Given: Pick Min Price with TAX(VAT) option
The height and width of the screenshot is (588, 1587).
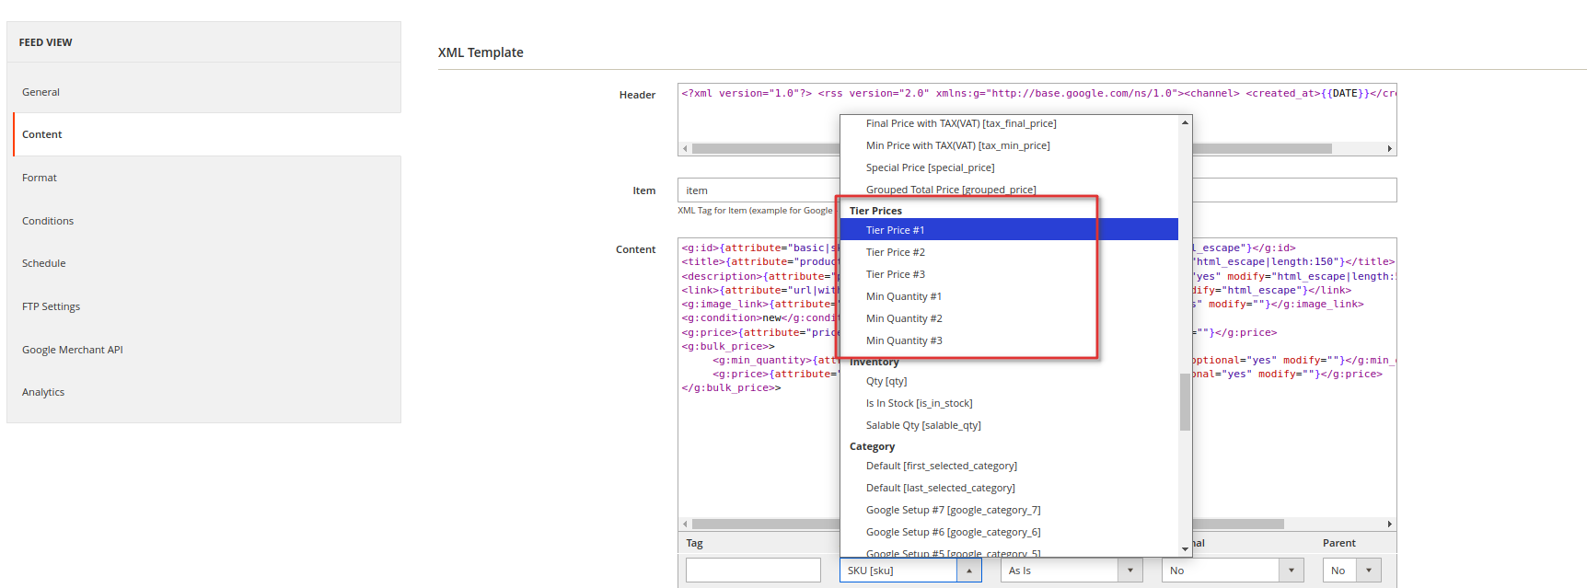Looking at the screenshot, I should 1009,145.
